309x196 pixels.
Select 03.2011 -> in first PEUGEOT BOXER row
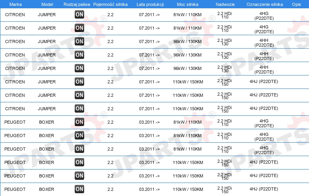(x=149, y=122)
